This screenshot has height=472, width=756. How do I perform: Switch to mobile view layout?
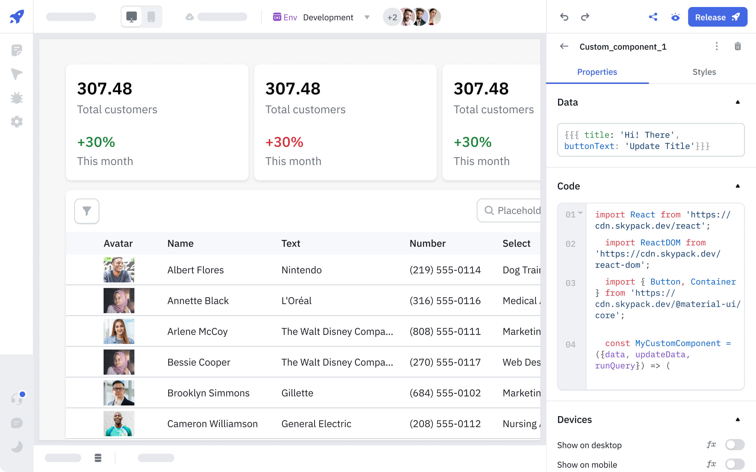(x=151, y=16)
